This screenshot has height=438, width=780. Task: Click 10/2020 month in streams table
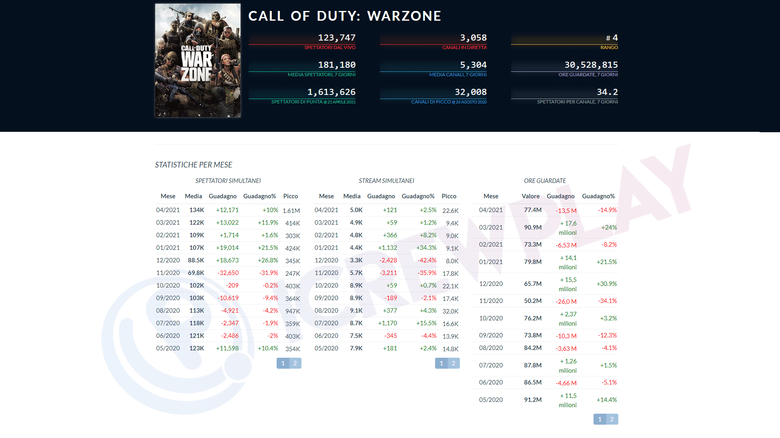[326, 286]
